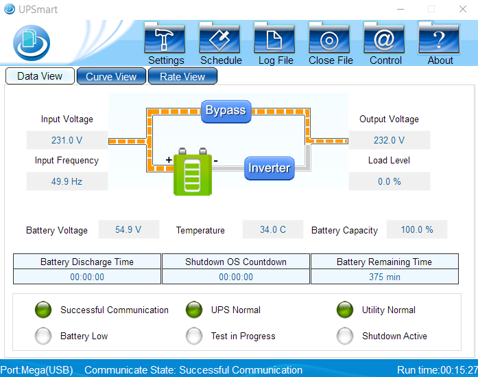Open the Settings hammer folder icon

click(x=165, y=38)
